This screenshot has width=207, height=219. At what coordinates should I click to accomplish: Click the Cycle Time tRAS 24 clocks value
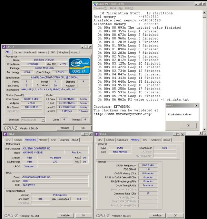click(x=148, y=185)
